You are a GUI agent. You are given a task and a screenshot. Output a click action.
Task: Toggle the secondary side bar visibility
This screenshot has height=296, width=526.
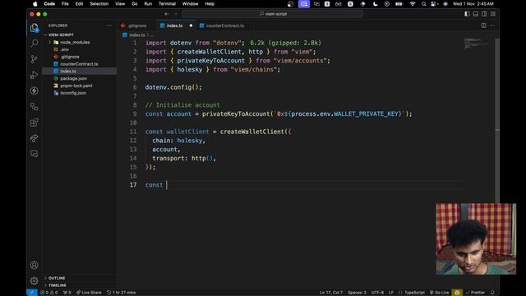point(484,14)
